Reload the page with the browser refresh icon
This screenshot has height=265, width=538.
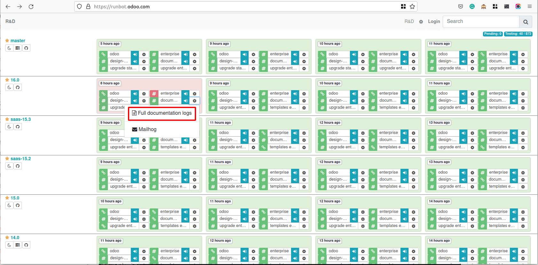(x=31, y=6)
